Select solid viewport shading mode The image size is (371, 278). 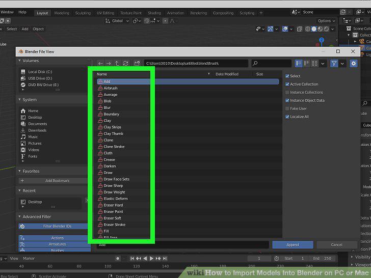click(x=314, y=29)
